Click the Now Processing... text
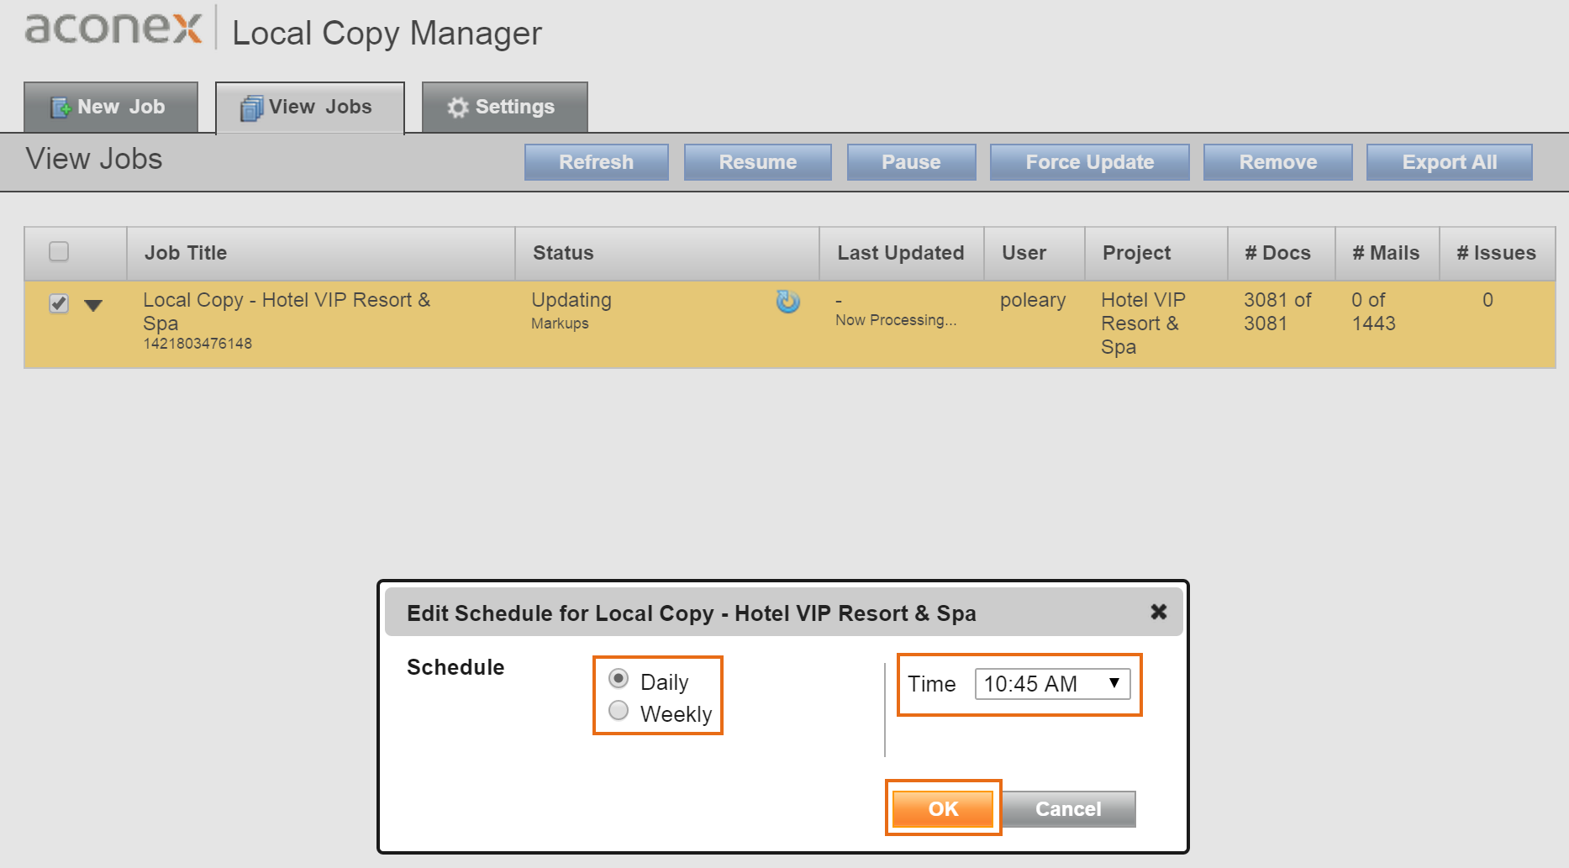The height and width of the screenshot is (868, 1569). pos(896,320)
